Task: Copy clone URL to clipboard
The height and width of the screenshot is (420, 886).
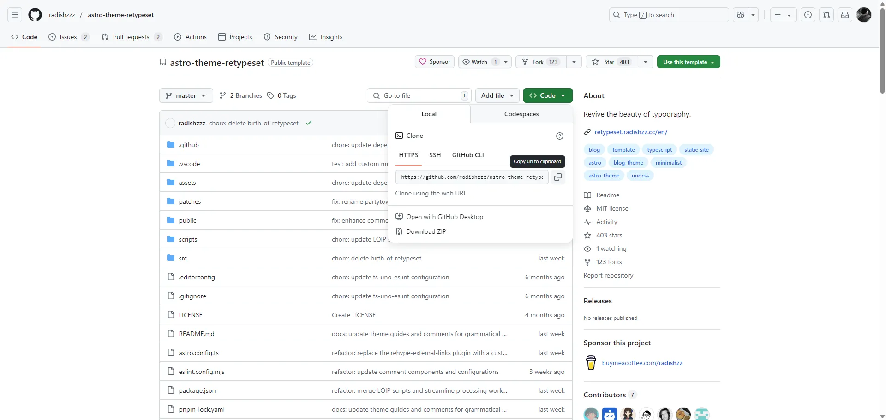Action: click(x=558, y=177)
